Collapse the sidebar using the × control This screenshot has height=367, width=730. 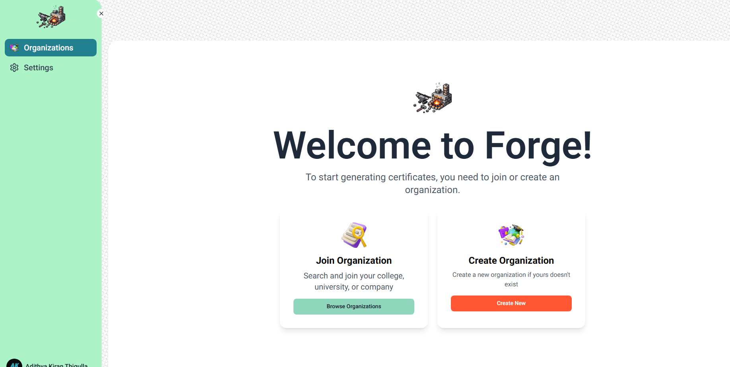[101, 14]
